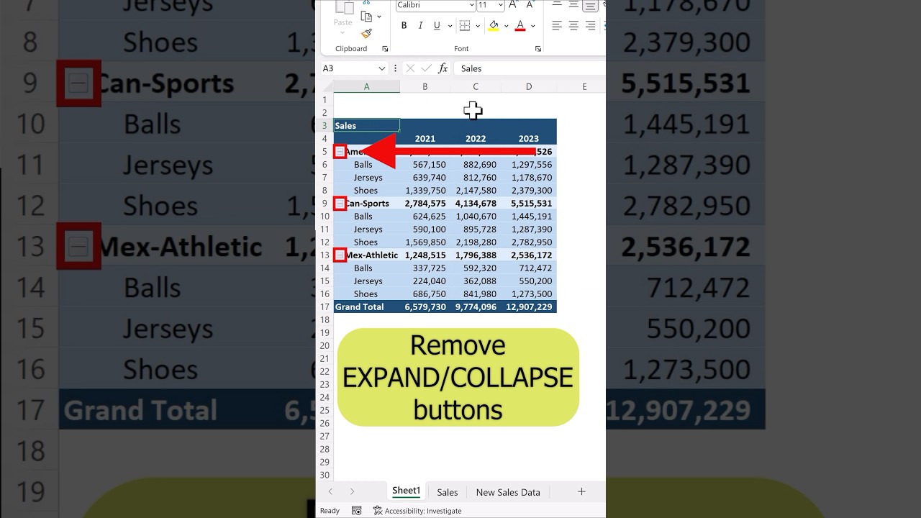
Task: Open the New Sales Data sheet tab
Action: coord(508,492)
